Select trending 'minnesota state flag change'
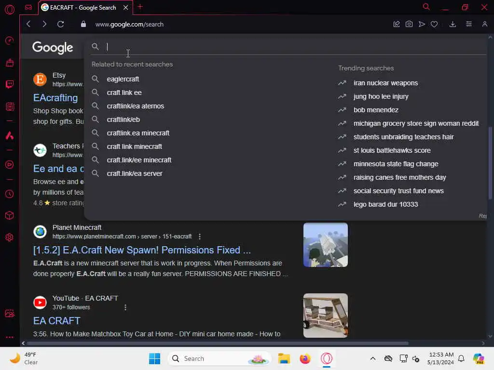The width and height of the screenshot is (494, 370). coord(396,164)
